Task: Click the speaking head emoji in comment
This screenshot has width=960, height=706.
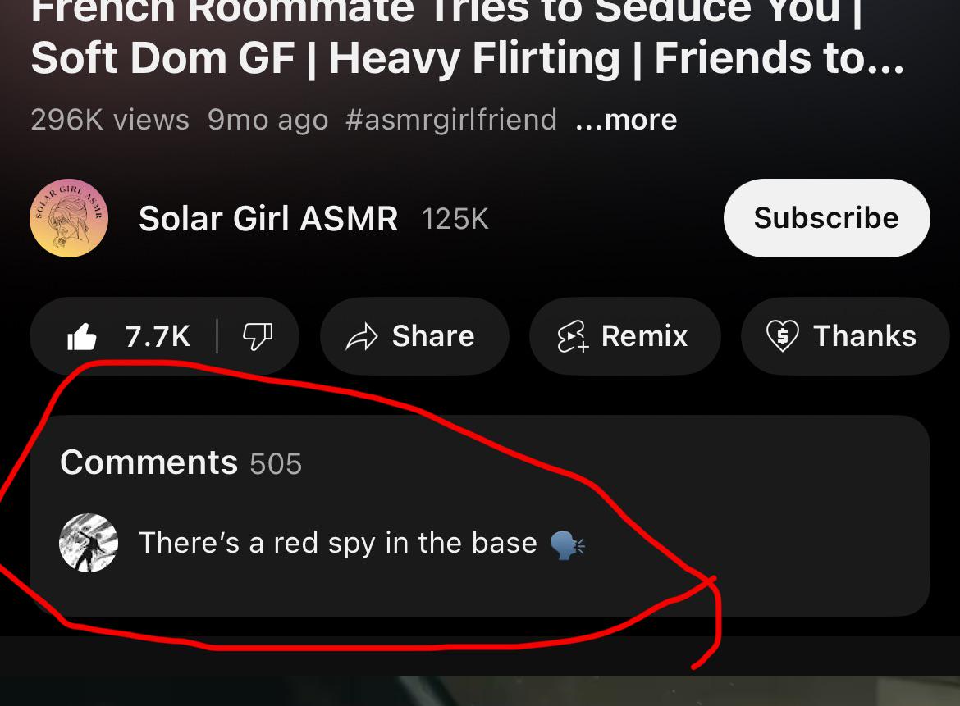Action: coord(568,544)
